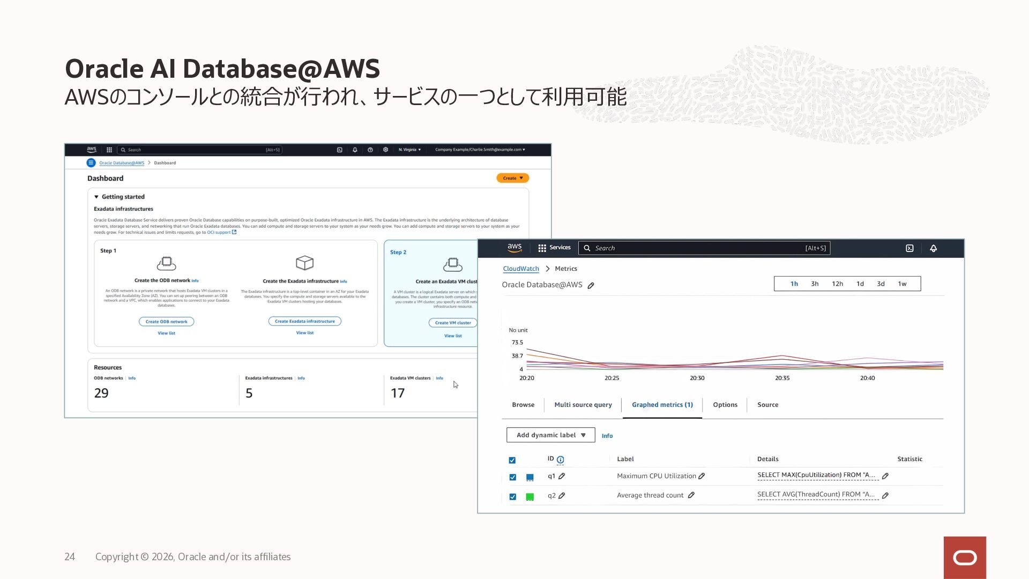1029x579 pixels.
Task: Open CloudShell icon in CloudWatch header
Action: point(909,248)
